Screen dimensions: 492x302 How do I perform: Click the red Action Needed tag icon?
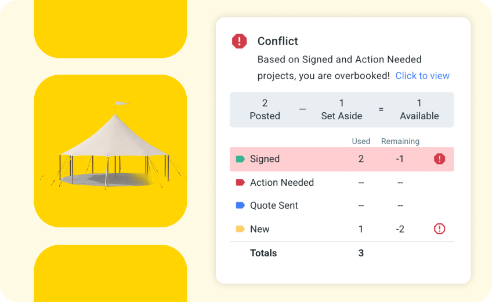point(240,182)
